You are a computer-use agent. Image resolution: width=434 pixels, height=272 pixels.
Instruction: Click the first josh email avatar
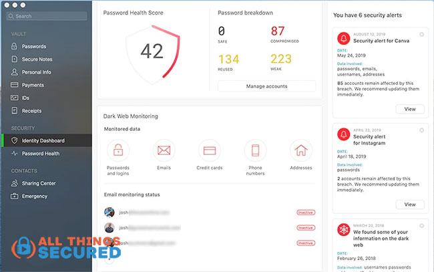(x=110, y=212)
